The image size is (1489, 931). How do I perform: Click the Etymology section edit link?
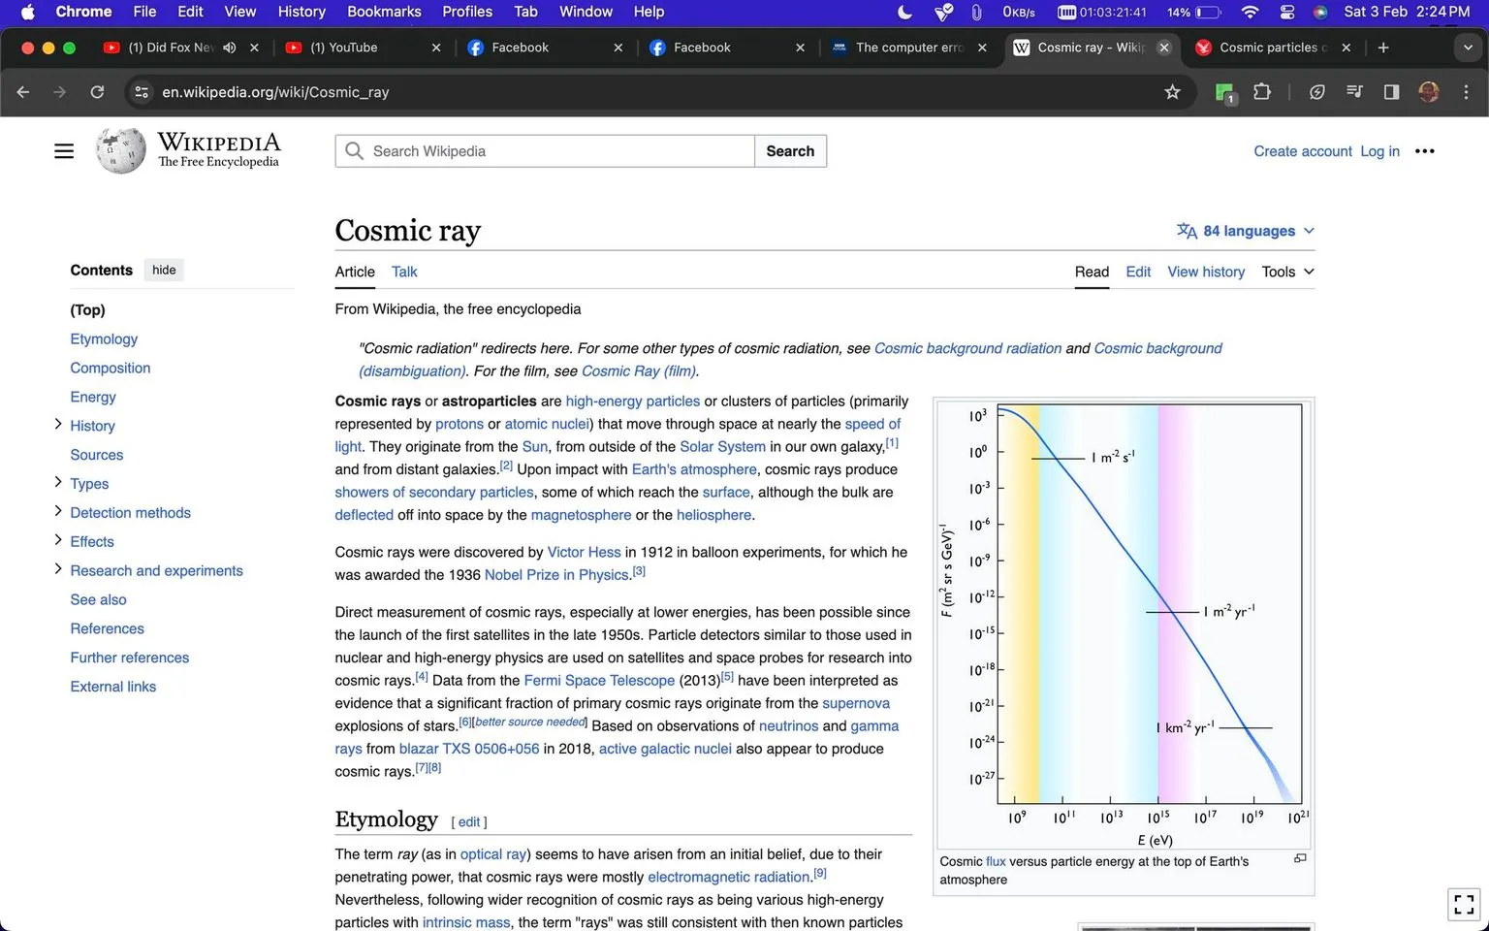click(469, 821)
